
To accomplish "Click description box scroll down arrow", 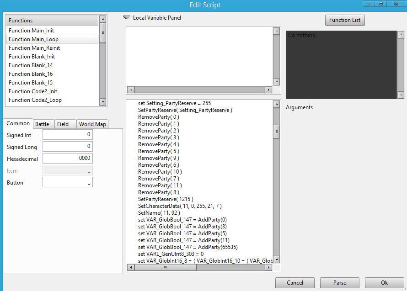I will pos(401,95).
